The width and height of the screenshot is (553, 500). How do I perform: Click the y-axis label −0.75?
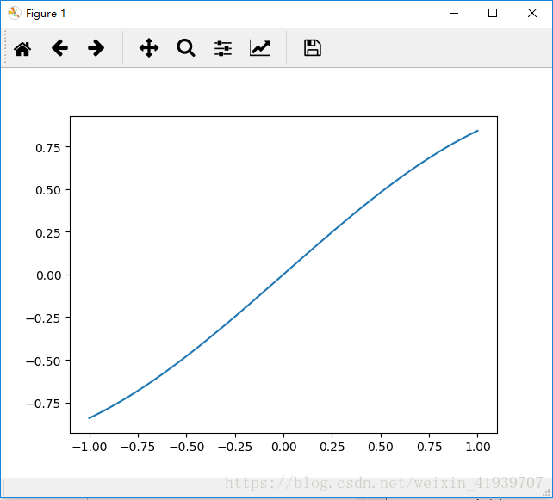pyautogui.click(x=43, y=404)
